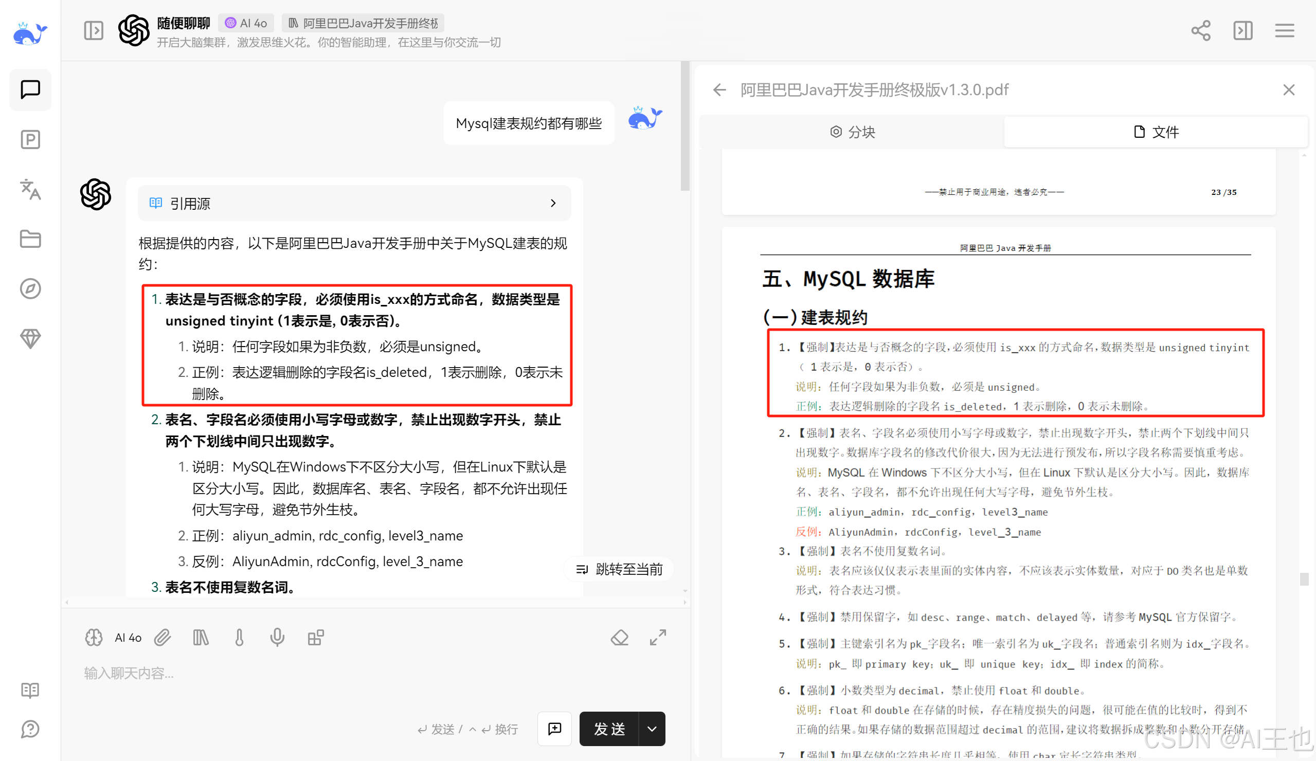Switch to the 分块 tab

click(x=852, y=132)
